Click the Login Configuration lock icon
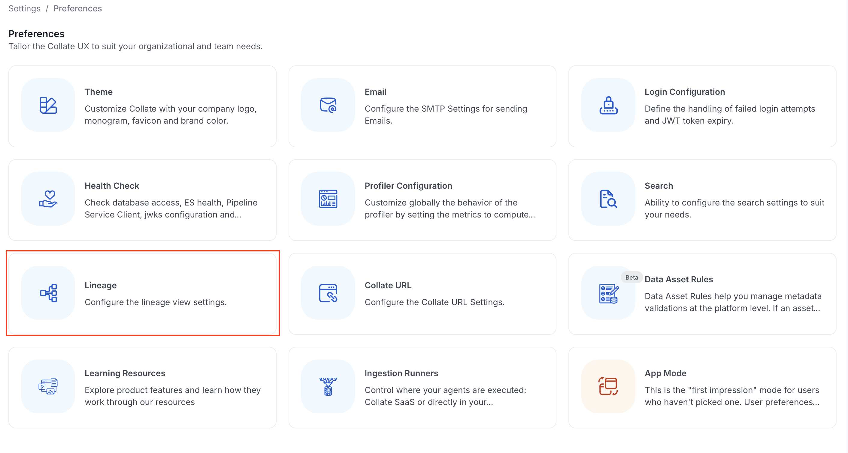 (608, 105)
